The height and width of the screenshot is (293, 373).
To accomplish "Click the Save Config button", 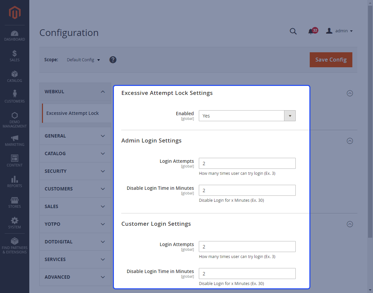I will coord(331,60).
